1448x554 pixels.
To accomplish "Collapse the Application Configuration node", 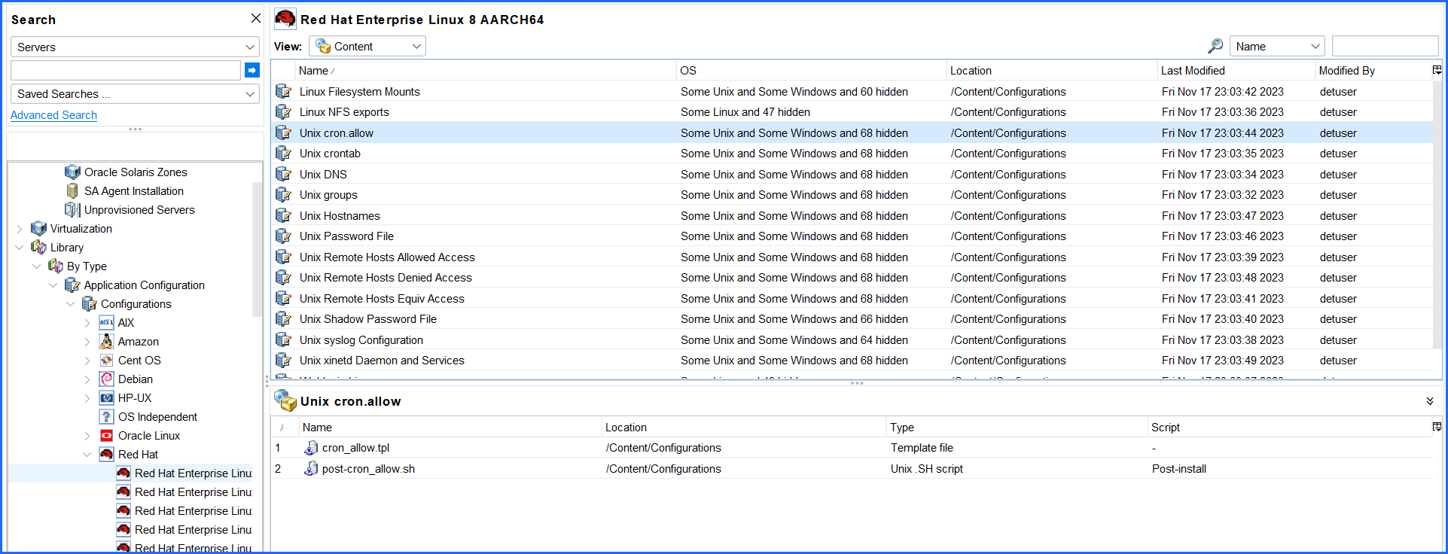I will coord(53,285).
